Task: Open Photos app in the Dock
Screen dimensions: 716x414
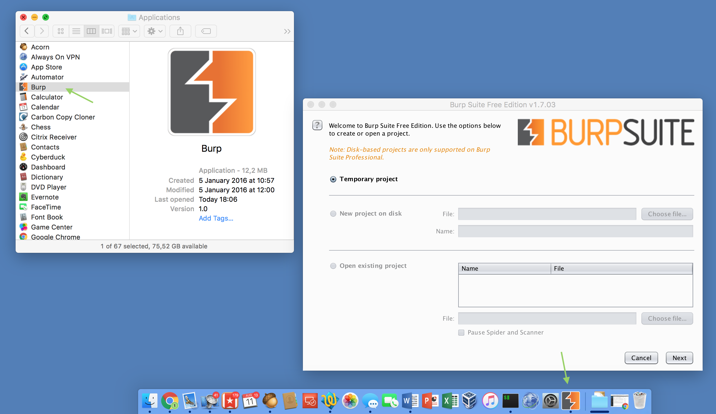Action: (x=350, y=401)
